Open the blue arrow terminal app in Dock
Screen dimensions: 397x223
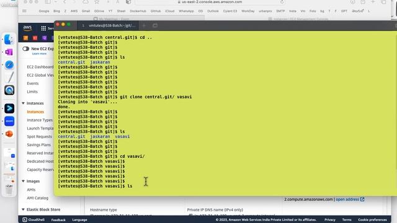click(9, 108)
